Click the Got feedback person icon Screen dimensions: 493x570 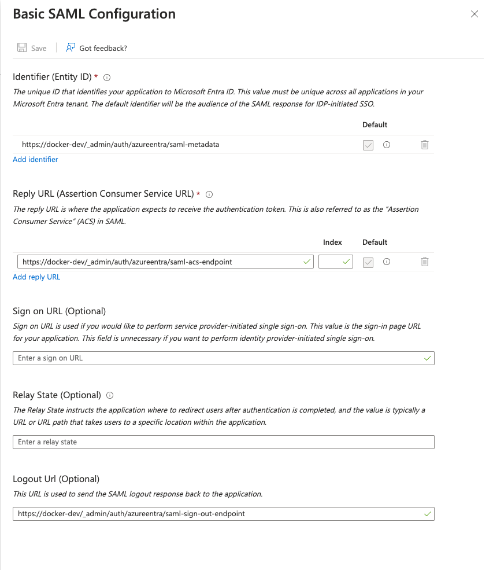coord(71,48)
